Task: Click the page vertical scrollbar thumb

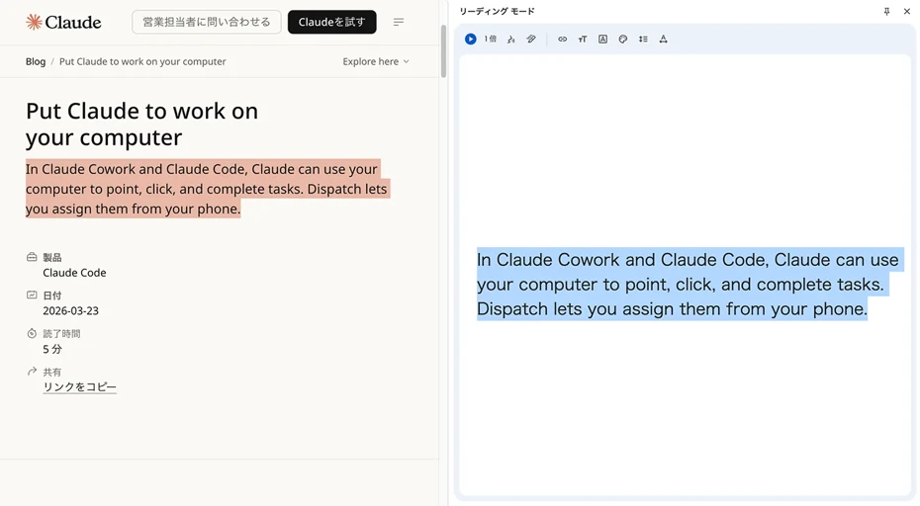Action: (x=443, y=51)
